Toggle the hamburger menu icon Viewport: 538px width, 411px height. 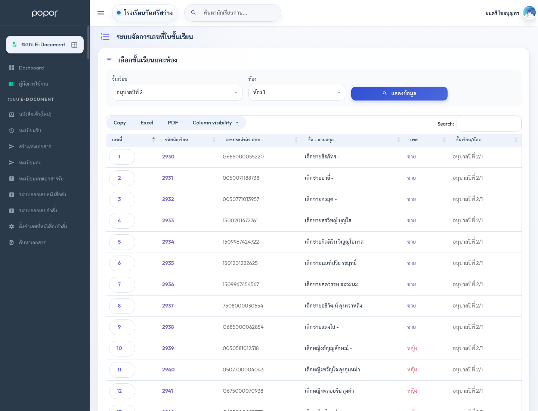[101, 13]
